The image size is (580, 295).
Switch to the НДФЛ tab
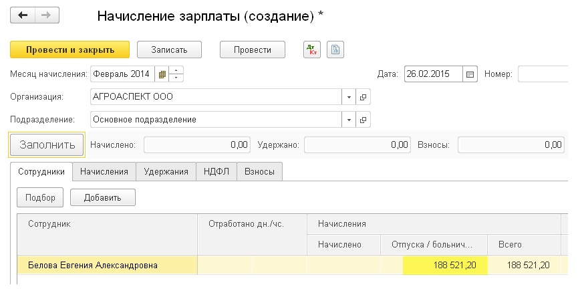(216, 172)
